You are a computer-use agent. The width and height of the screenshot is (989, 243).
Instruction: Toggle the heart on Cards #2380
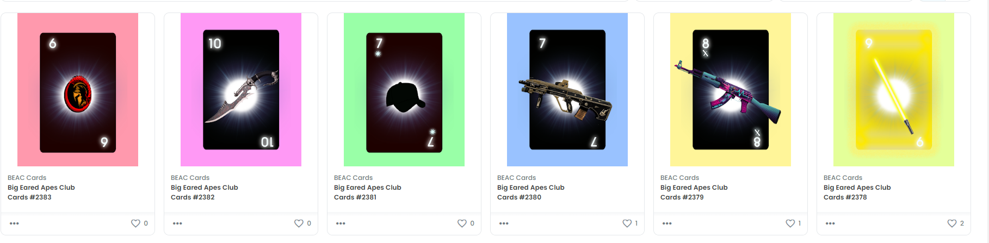[627, 223]
